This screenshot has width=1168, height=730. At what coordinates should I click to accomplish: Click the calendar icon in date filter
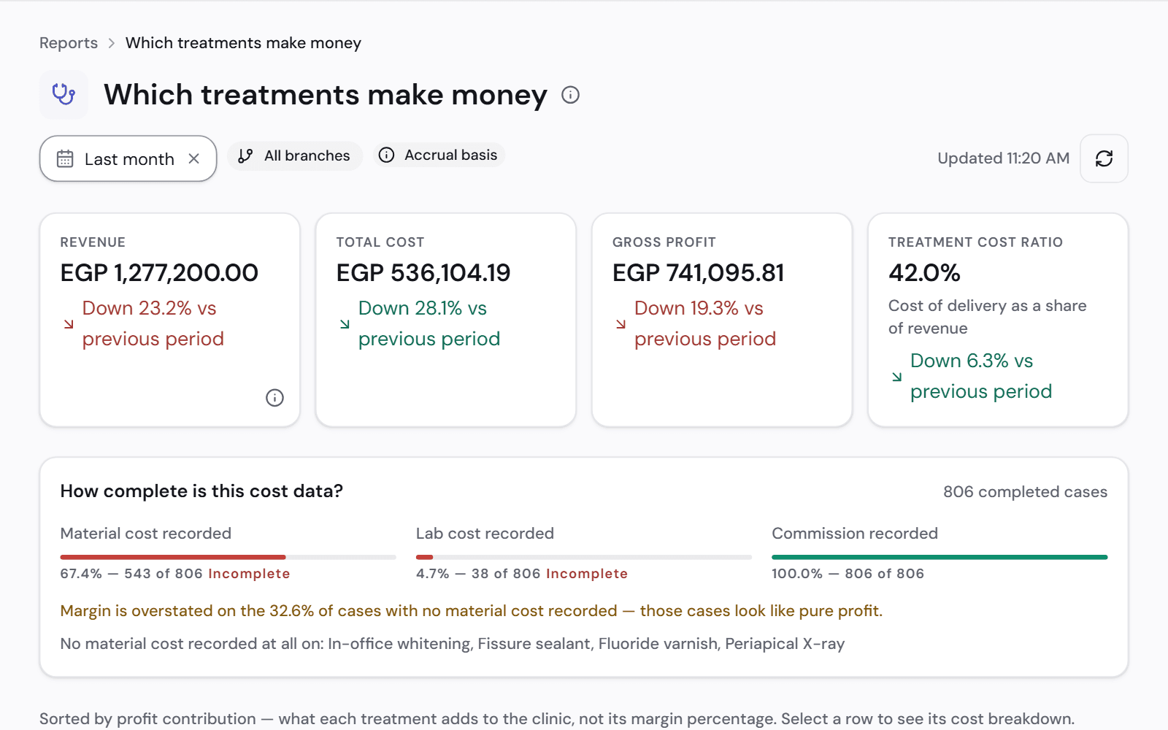tap(65, 158)
